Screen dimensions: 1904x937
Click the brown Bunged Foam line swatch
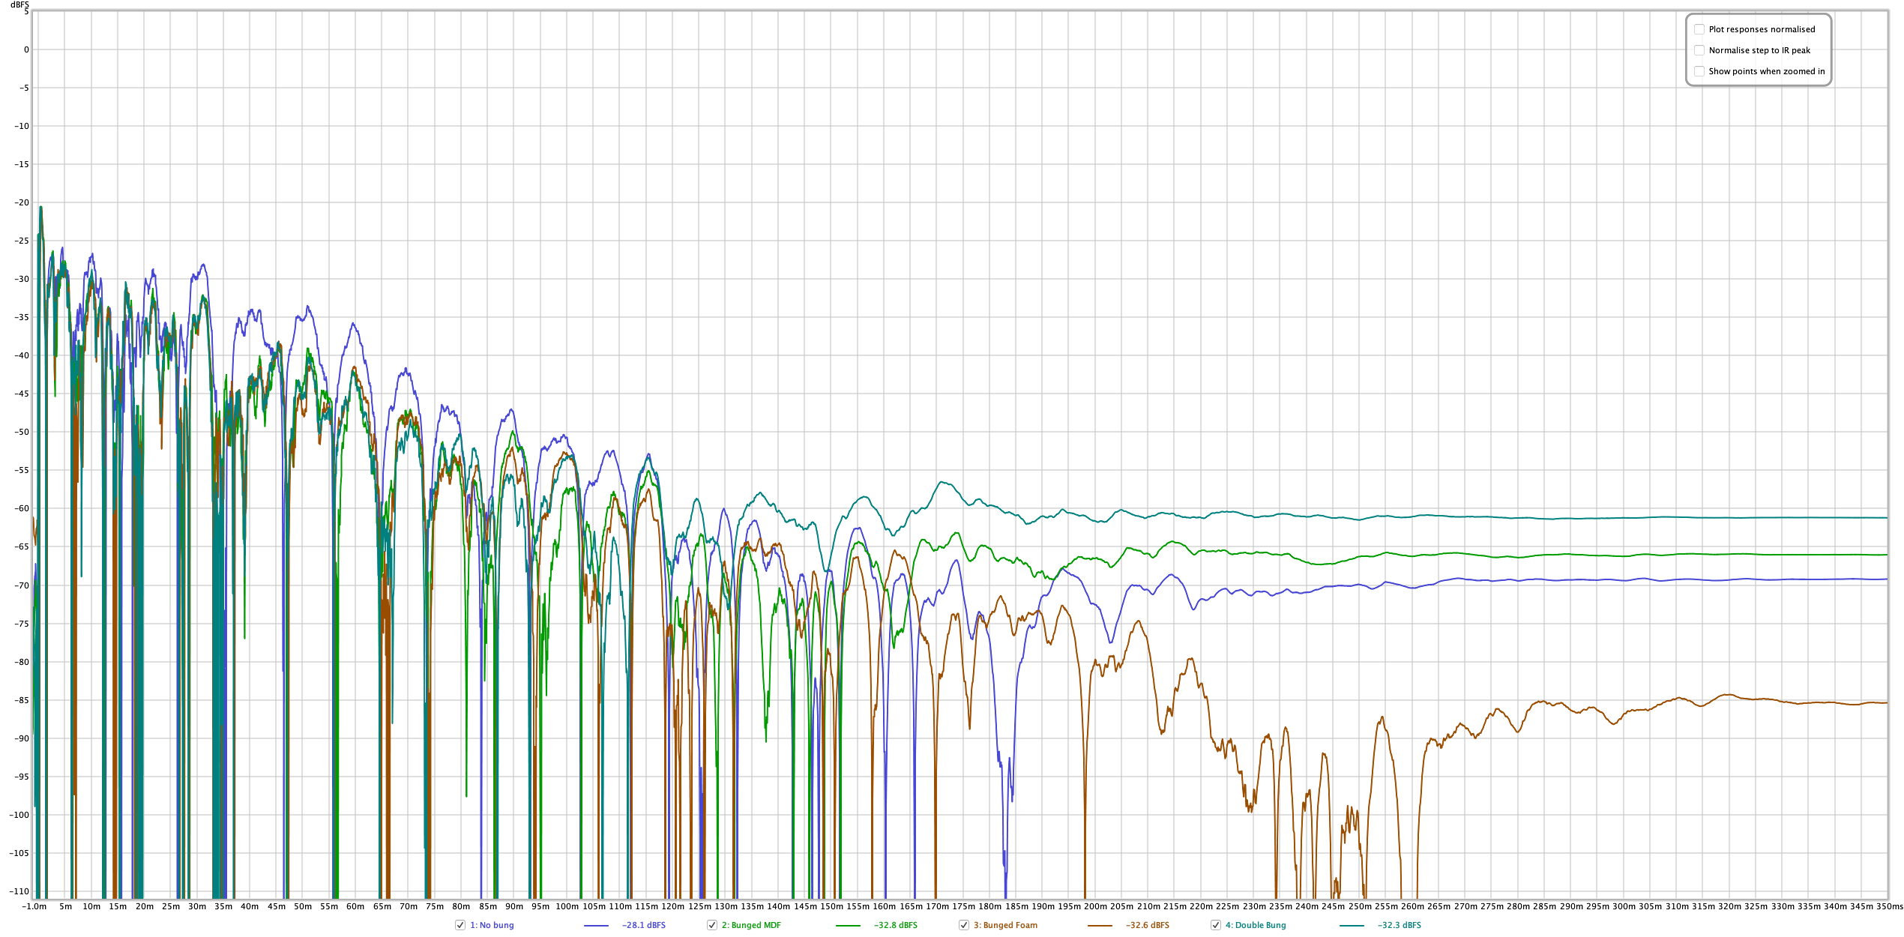point(1100,926)
